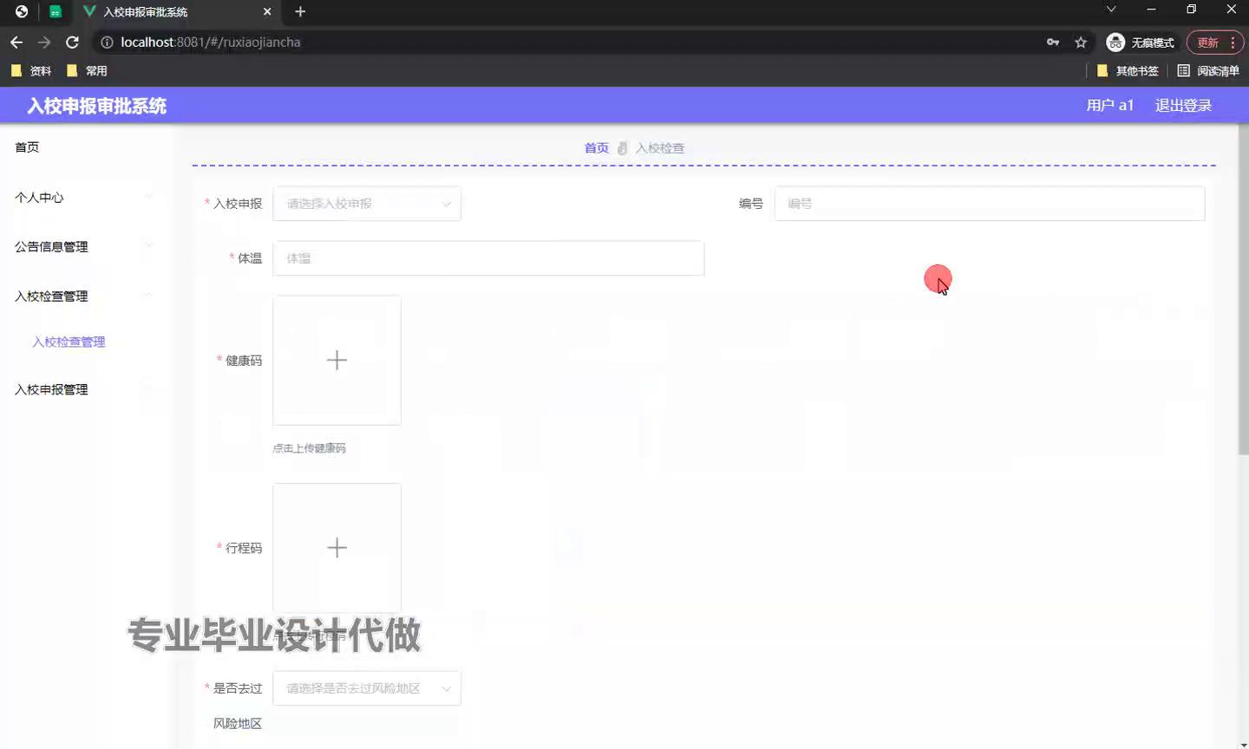
Task: Open the 是否去过风险地区 dropdown
Action: click(367, 688)
